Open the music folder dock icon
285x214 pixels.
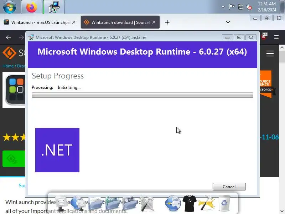tap(113, 204)
